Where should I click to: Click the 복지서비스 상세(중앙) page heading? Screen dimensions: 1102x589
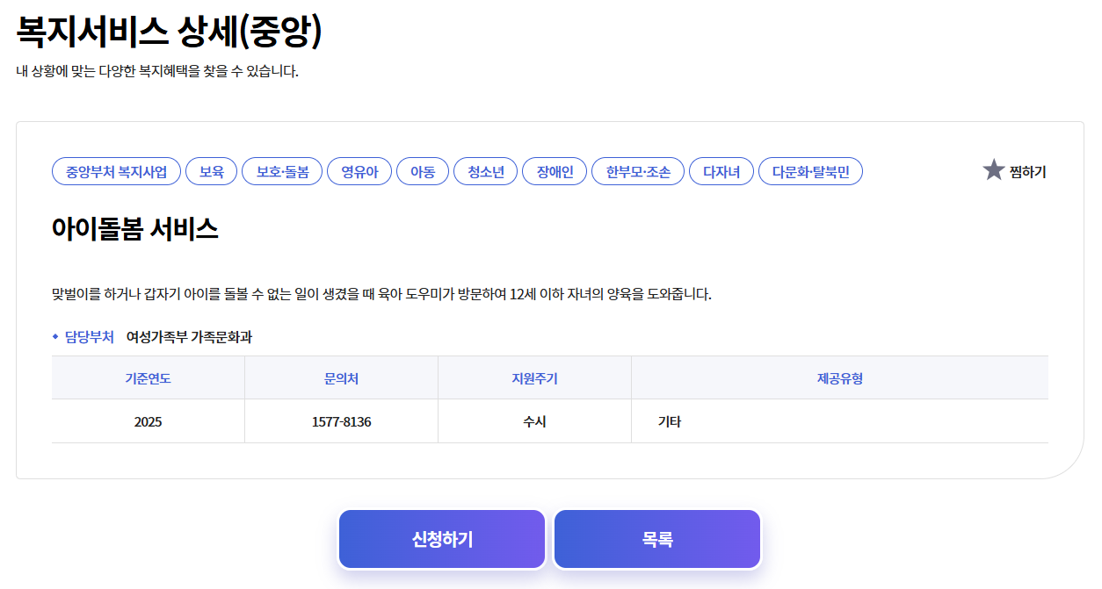(170, 32)
